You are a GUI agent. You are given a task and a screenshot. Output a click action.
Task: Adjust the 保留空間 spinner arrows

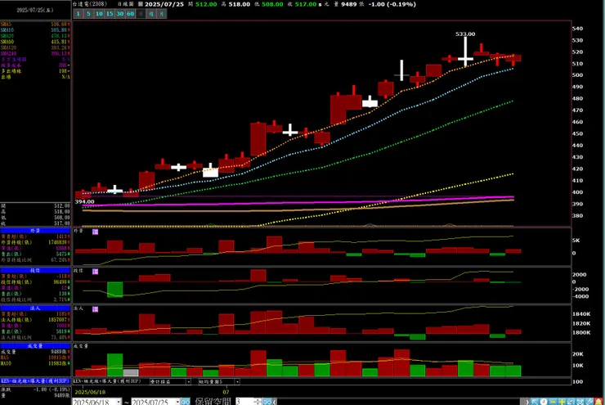(258, 402)
